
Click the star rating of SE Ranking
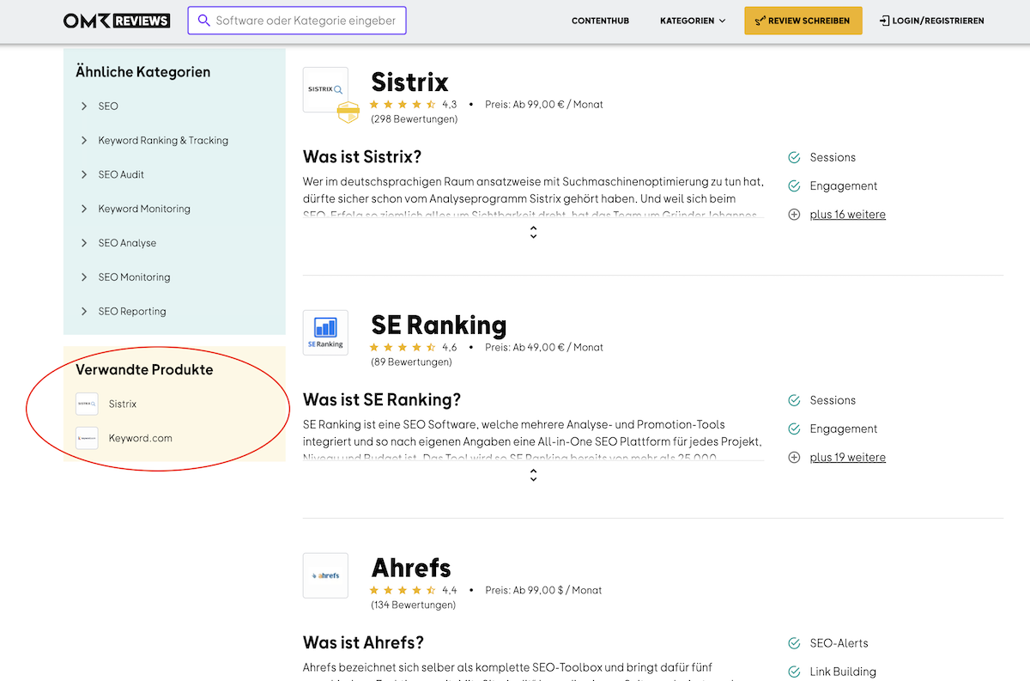[x=403, y=348]
